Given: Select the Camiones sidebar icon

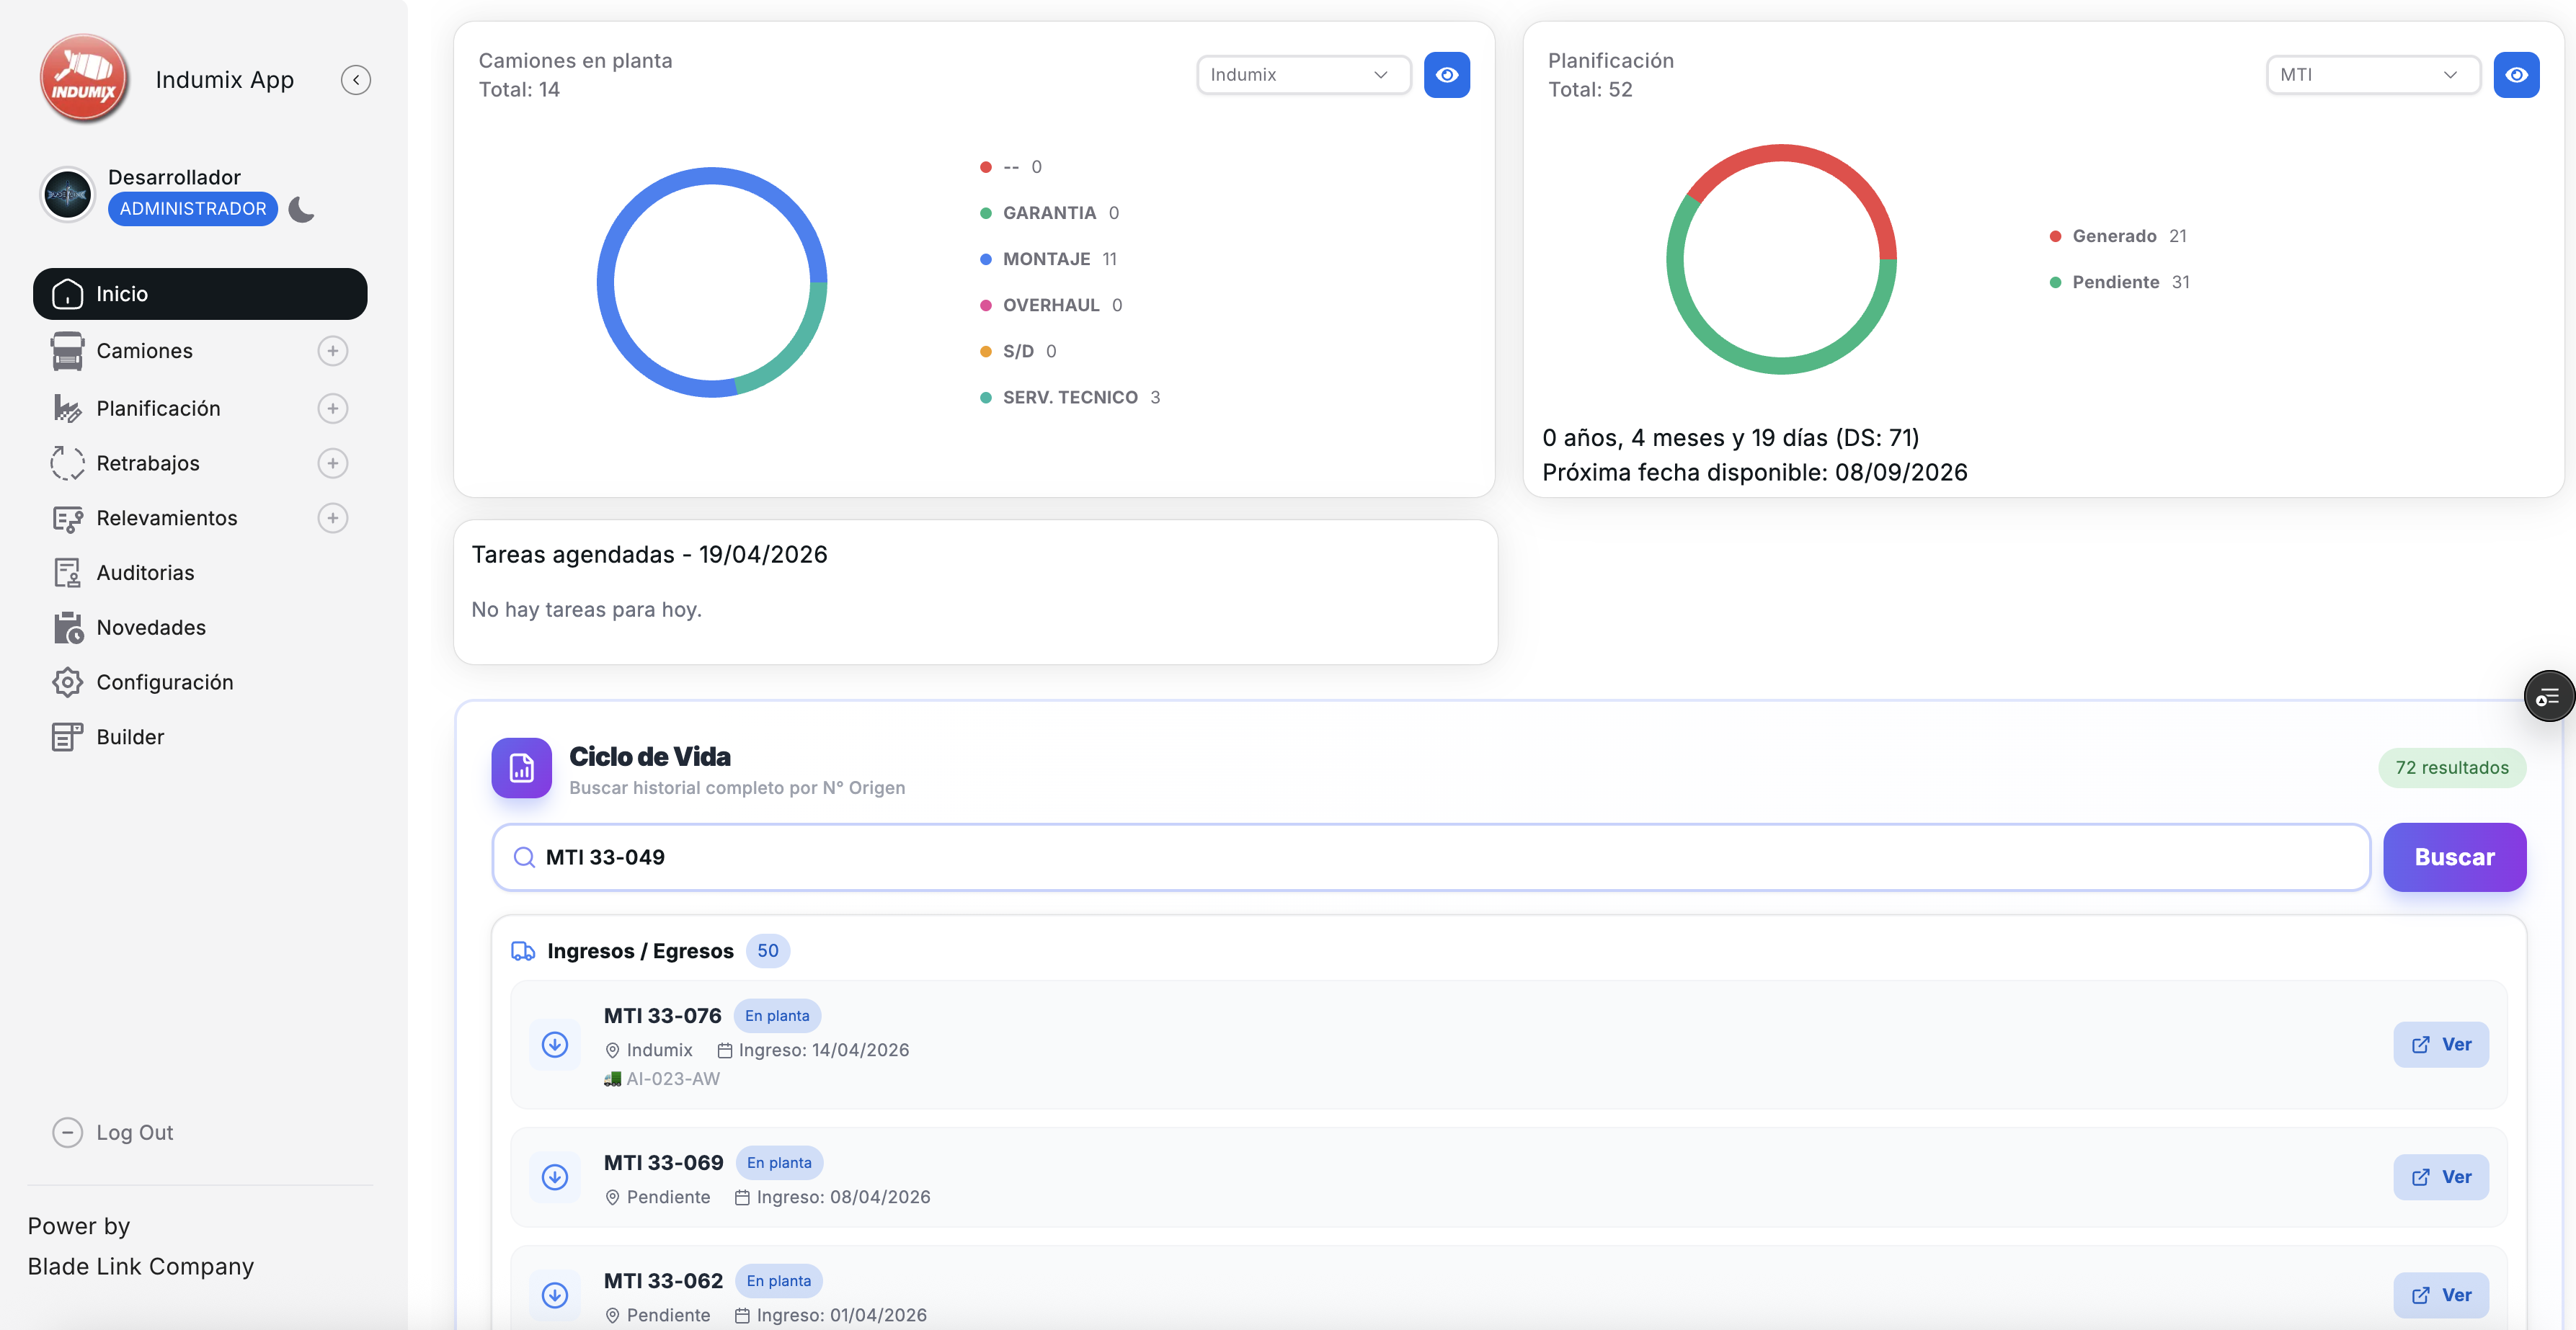Looking at the screenshot, I should (x=66, y=351).
